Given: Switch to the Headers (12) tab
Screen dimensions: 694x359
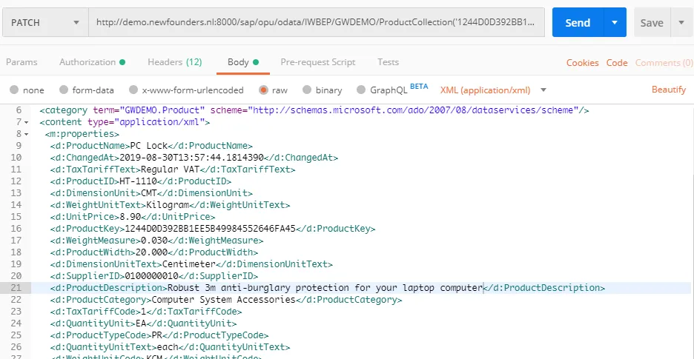Looking at the screenshot, I should click(174, 62).
